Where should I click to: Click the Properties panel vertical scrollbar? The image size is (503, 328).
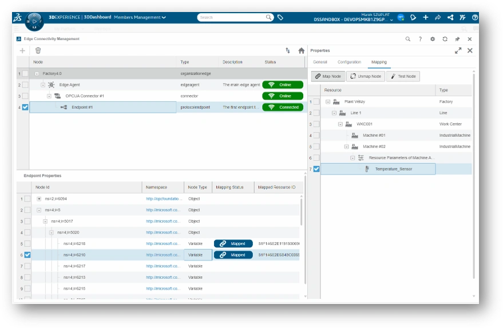[473, 176]
